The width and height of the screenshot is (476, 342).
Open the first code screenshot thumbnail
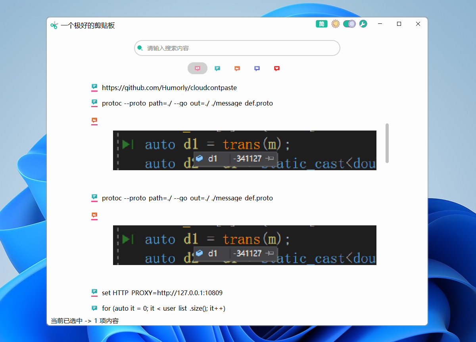[245, 150]
